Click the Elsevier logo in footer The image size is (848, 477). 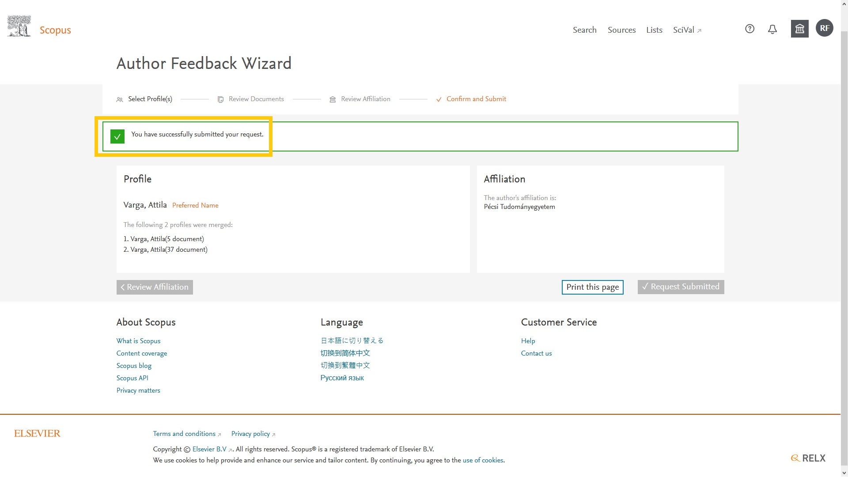[37, 434]
